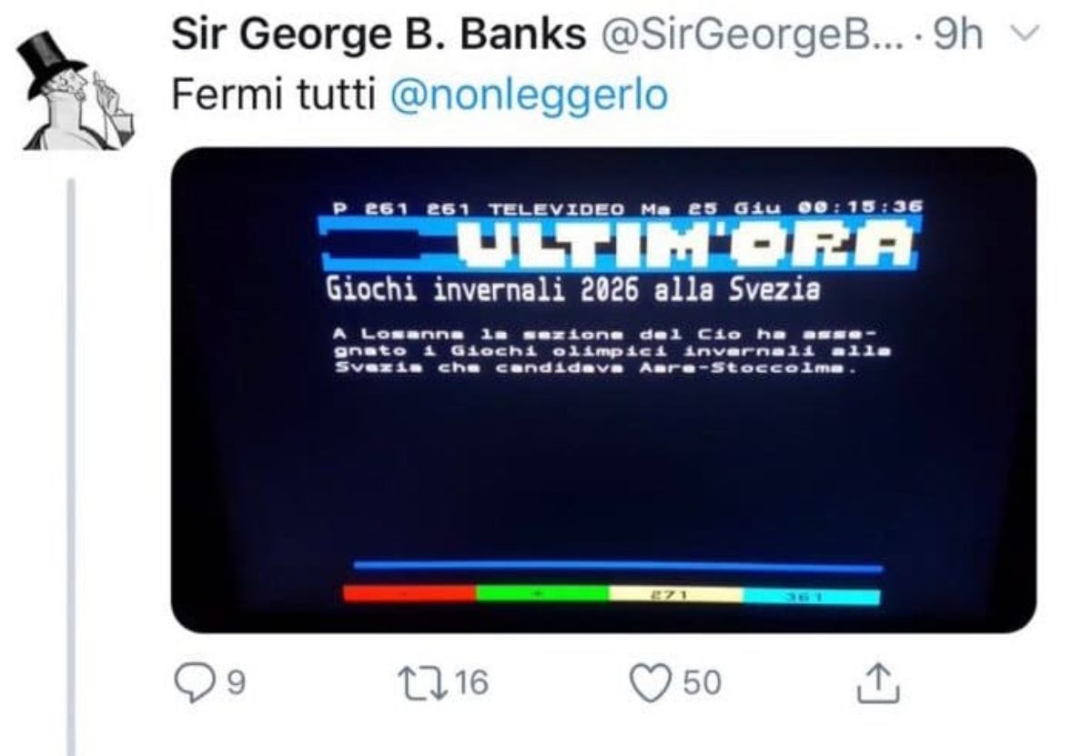Click yellow bar labeled 271
Viewport: 1092px width, 756px height.
[676, 595]
